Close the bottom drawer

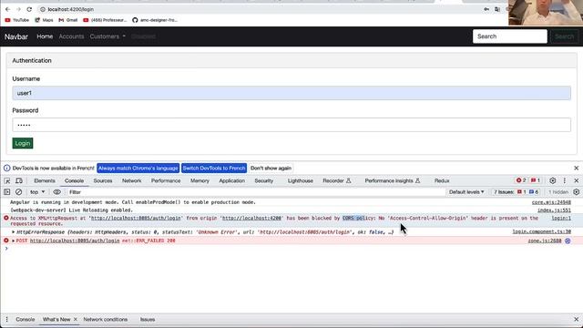tap(577, 320)
